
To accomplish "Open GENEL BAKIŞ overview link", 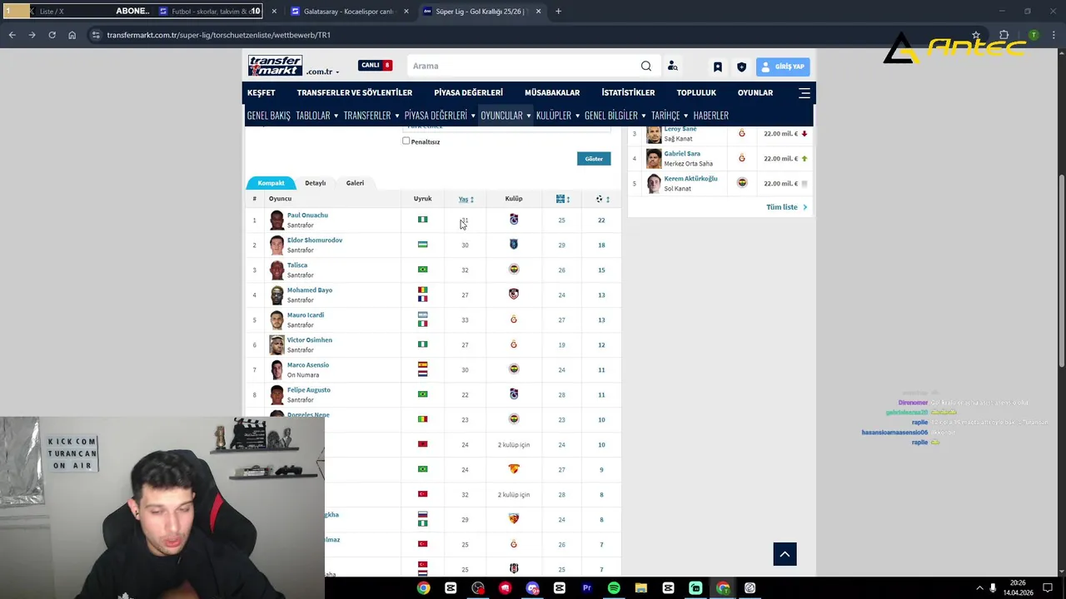I will [x=269, y=116].
